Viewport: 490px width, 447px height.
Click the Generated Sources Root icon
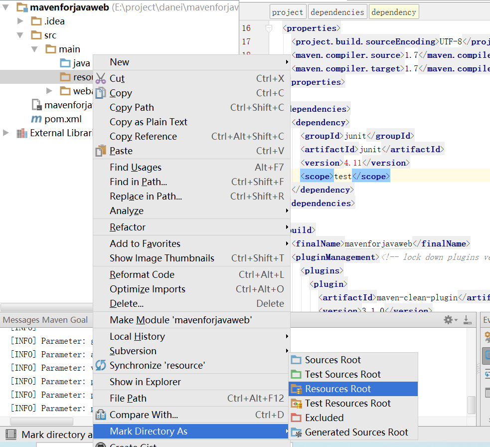[x=296, y=433]
